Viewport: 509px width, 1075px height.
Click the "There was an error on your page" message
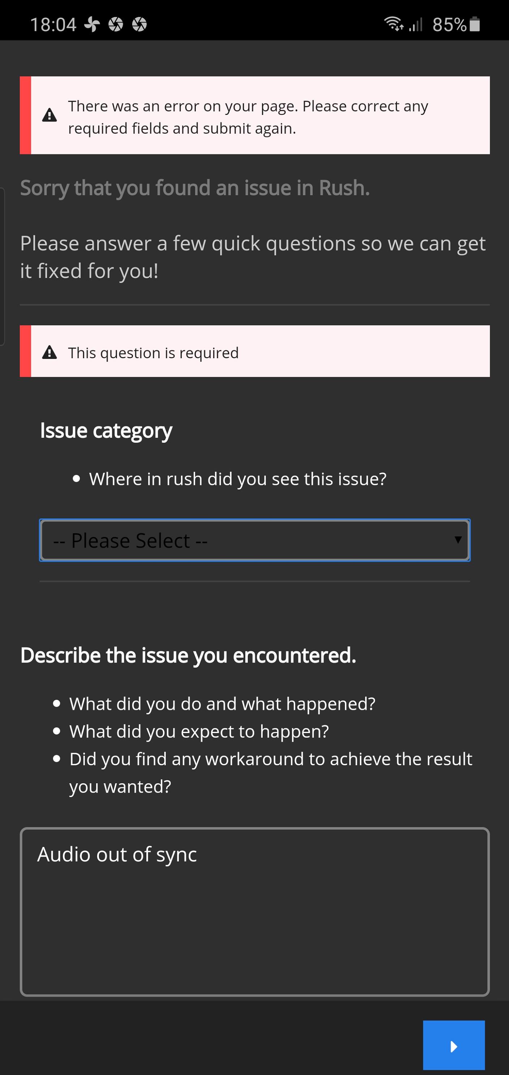point(248,117)
